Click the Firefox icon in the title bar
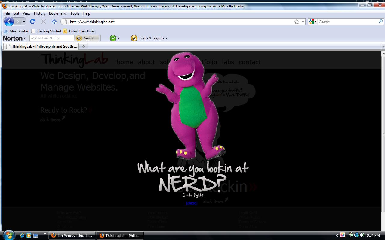The height and width of the screenshot is (240, 385). click(5, 6)
